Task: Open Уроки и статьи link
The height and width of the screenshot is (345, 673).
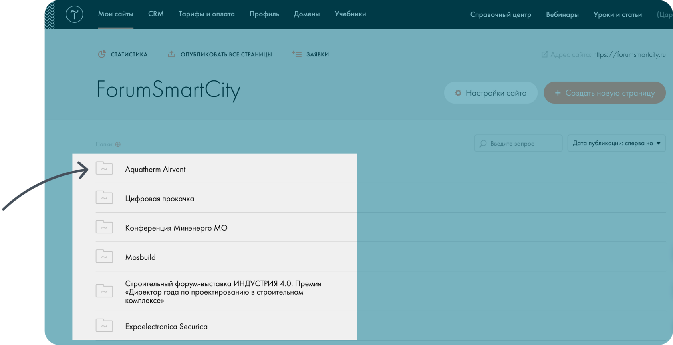Action: (618, 15)
